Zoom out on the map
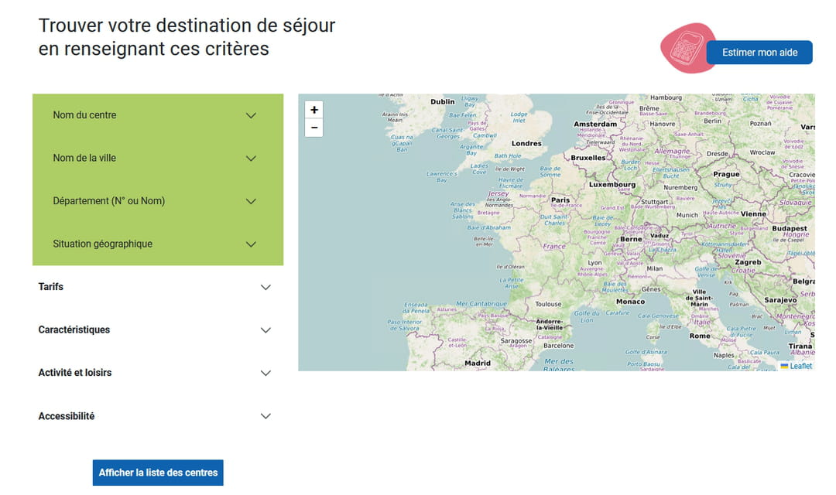The height and width of the screenshot is (495, 836). point(313,128)
